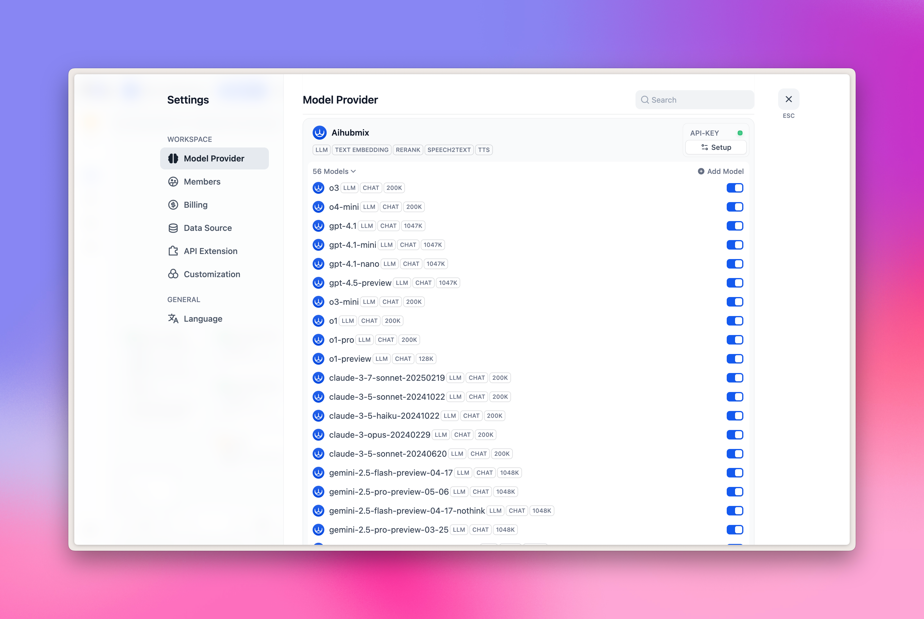Image resolution: width=924 pixels, height=619 pixels.
Task: Click the Customization icon in sidebar
Action: tap(173, 274)
